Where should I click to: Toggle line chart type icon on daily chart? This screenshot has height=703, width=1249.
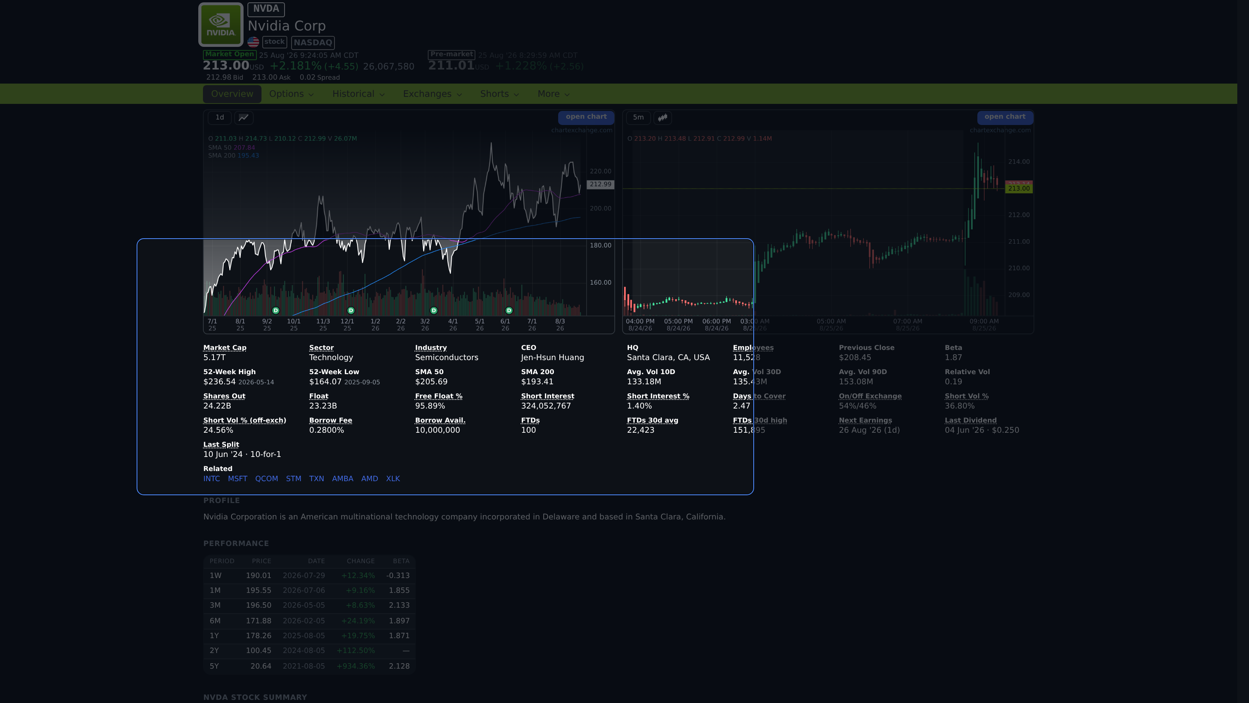tap(244, 118)
